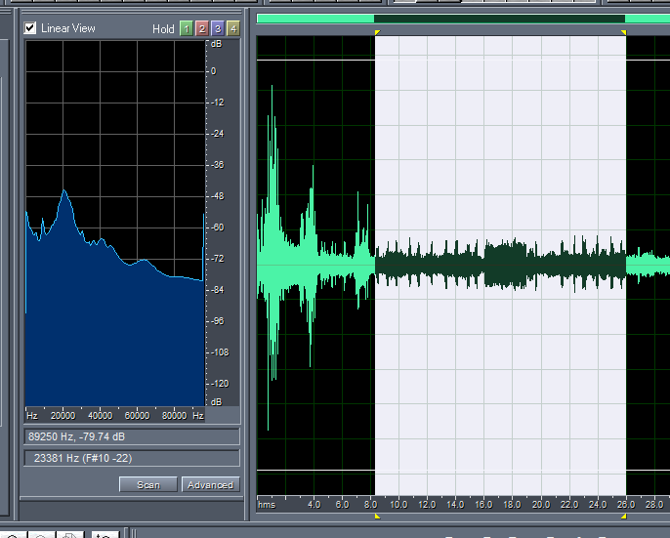Uncheck the Linear View checkbox
Image resolution: width=670 pixels, height=538 pixels.
click(30, 28)
